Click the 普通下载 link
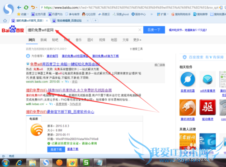Image resolution: width=226 pixels, height=167 pixels. 73,149
